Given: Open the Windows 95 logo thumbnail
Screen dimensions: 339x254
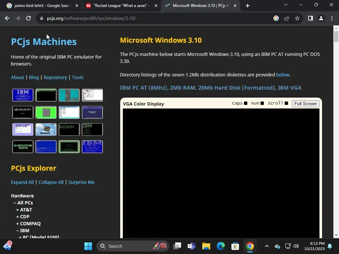Looking at the screenshot, I should coord(46,129).
